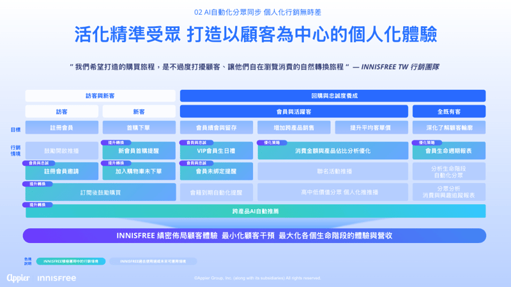The width and height of the screenshot is (511, 287).
Task: Choose the VIP會員生日禮 scenario
Action: coord(216,152)
